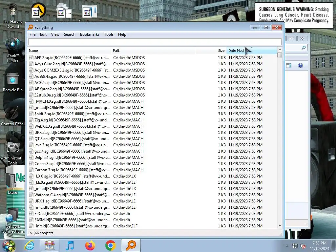Select the java.3.sg.id file name

click(x=72, y=145)
